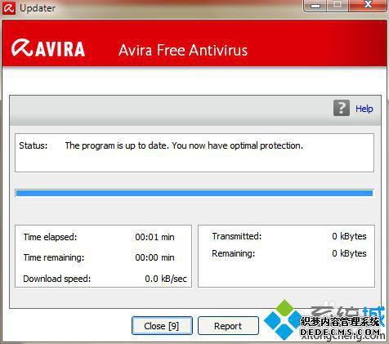Click the Time remaining value
Screen dimensions: 389x344
point(154,257)
